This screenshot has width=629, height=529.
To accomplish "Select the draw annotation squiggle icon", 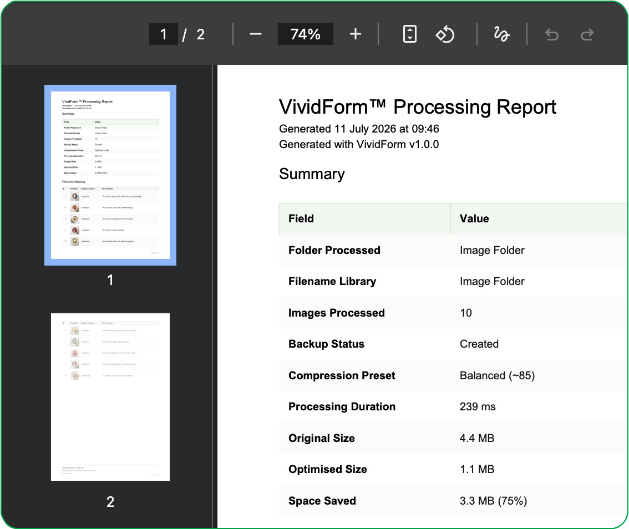I will (x=501, y=34).
